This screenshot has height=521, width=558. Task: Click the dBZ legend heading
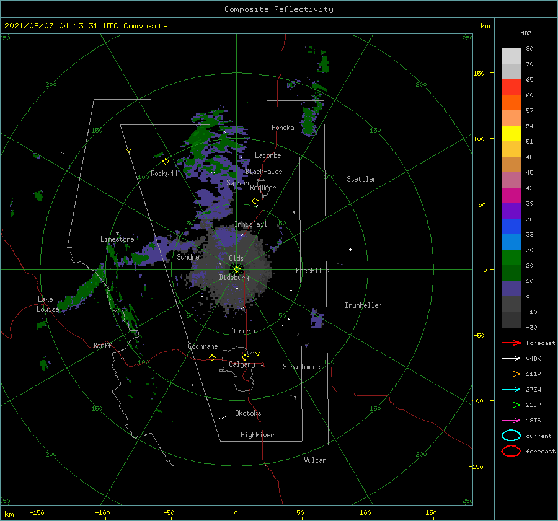[x=526, y=33]
